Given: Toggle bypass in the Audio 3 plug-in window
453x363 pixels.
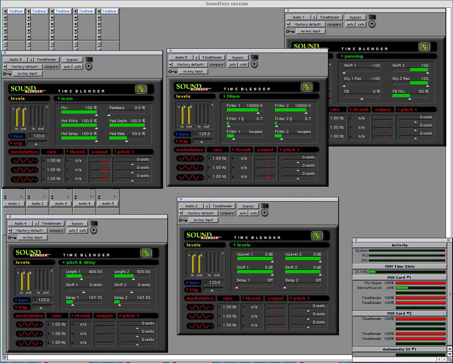Looking at the screenshot, I should [72, 60].
